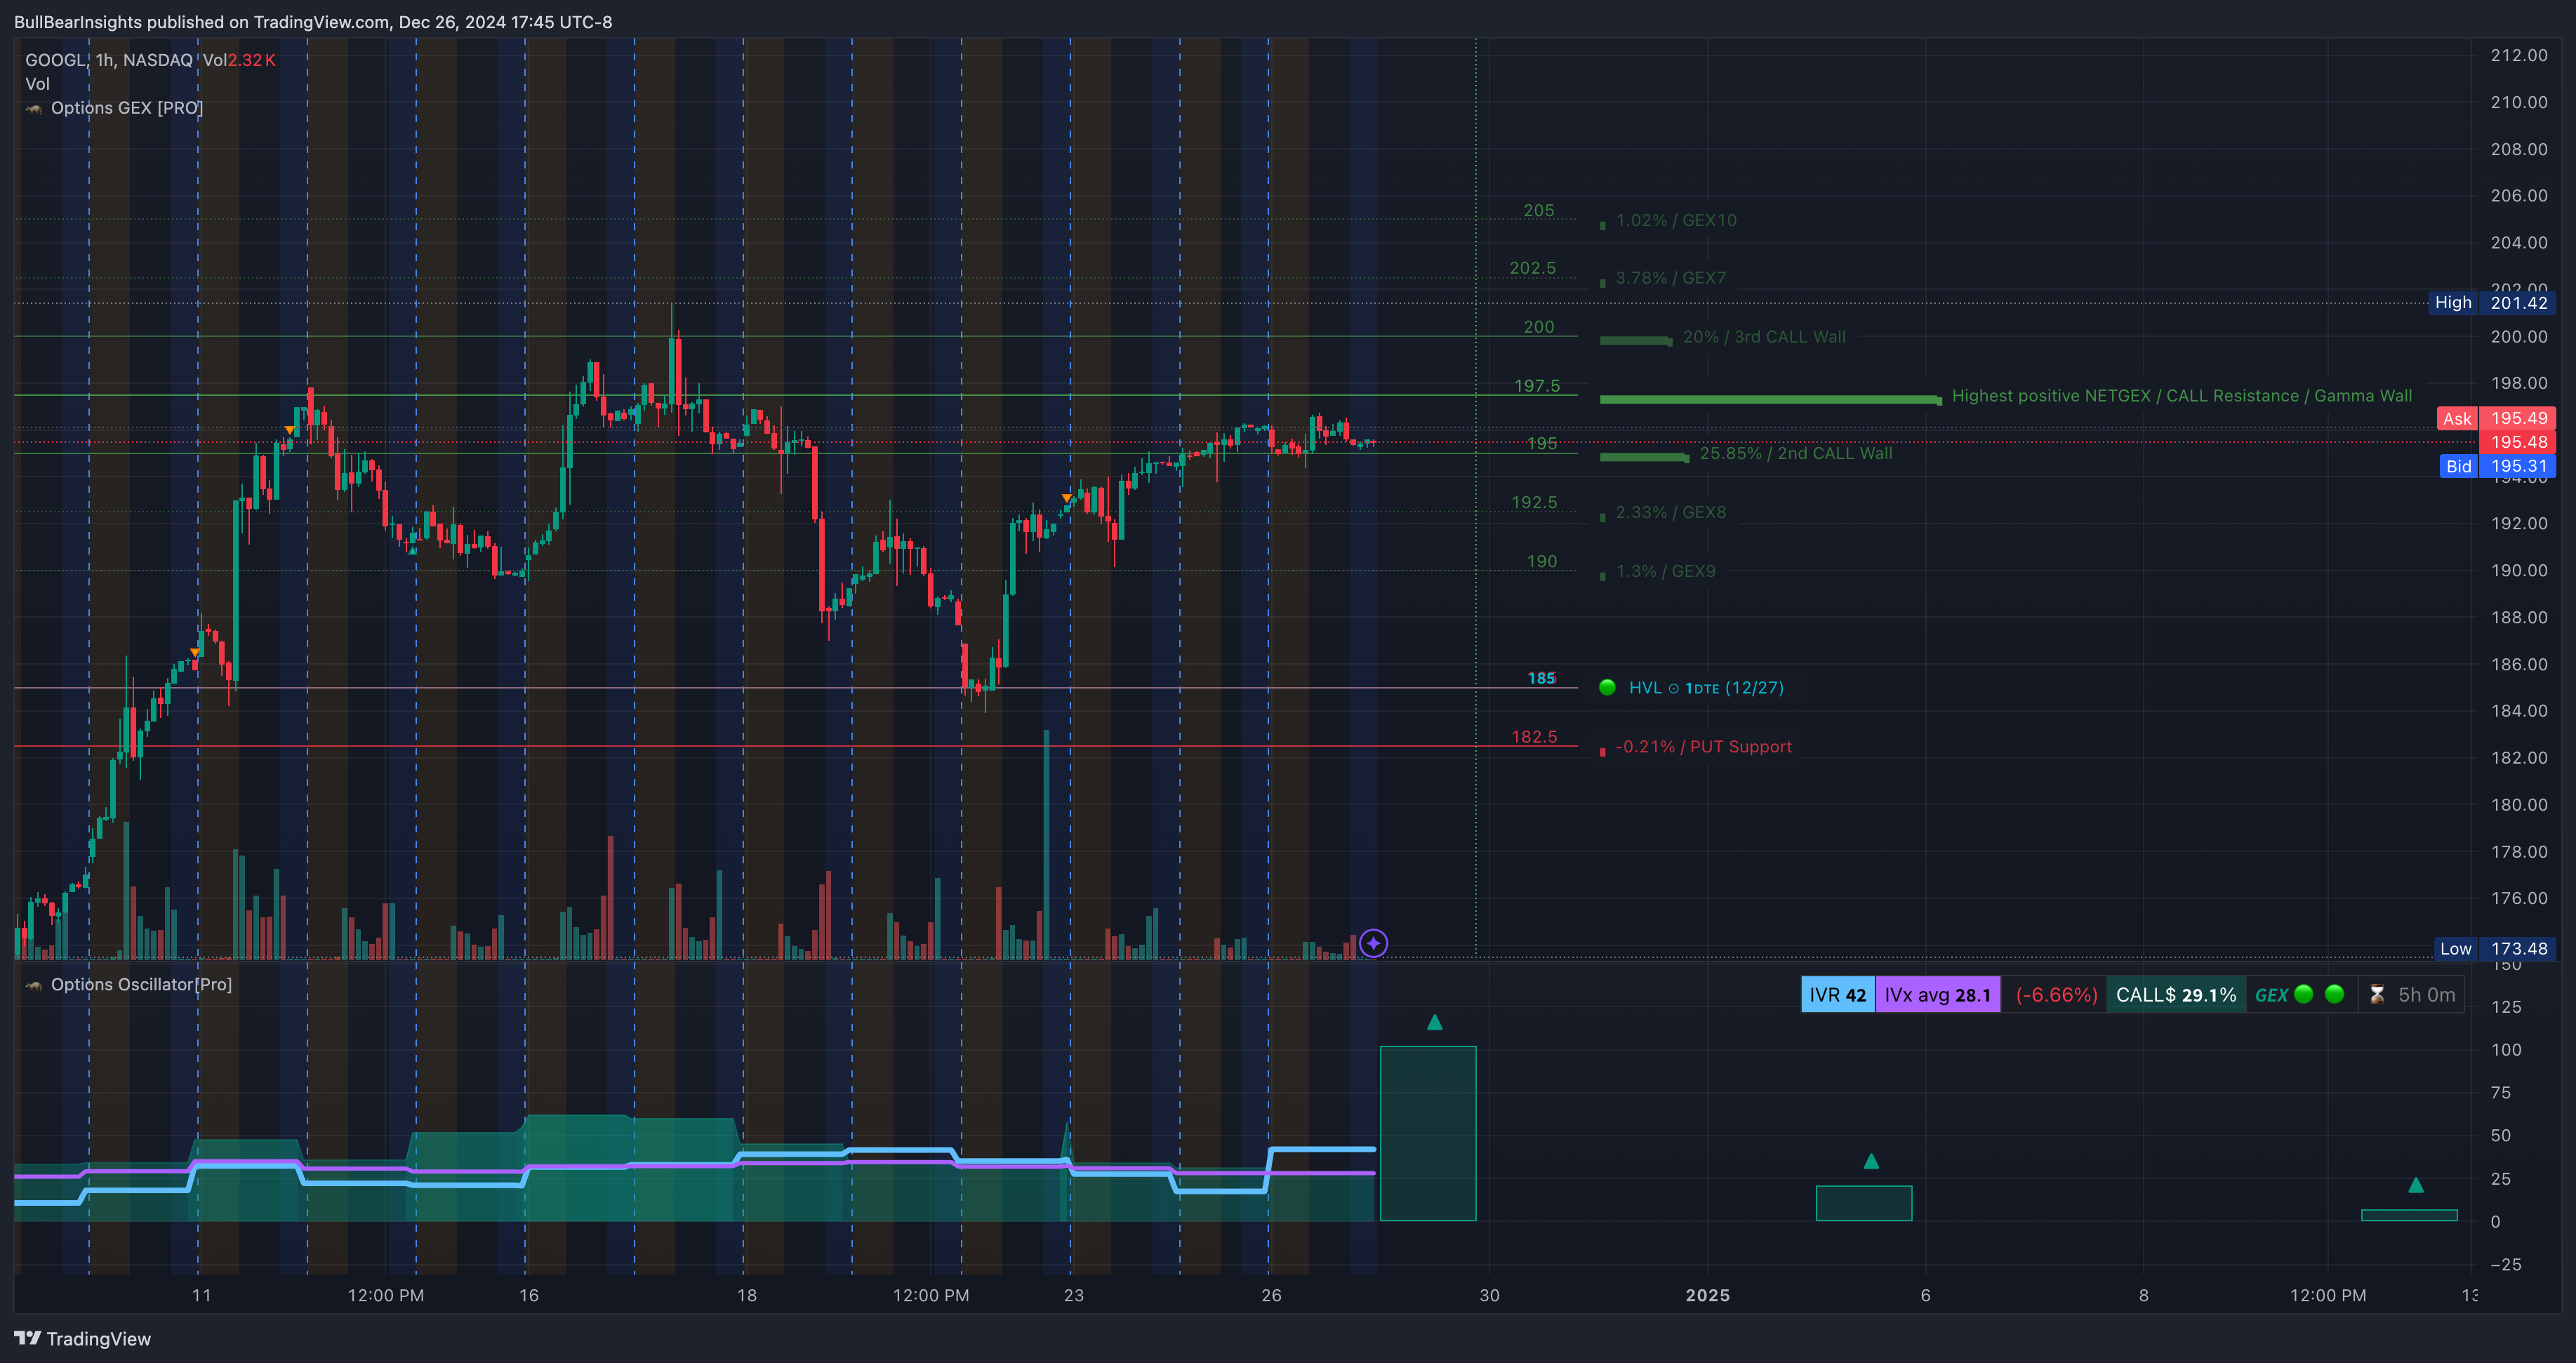Click the orange triangle marker near 195 on Dec 11
This screenshot has height=1363, width=2576.
(289, 430)
